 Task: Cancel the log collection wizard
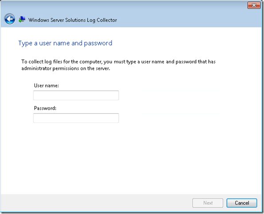coord(242,203)
